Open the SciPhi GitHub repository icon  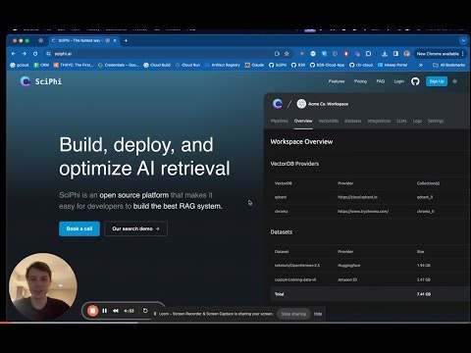click(415, 81)
